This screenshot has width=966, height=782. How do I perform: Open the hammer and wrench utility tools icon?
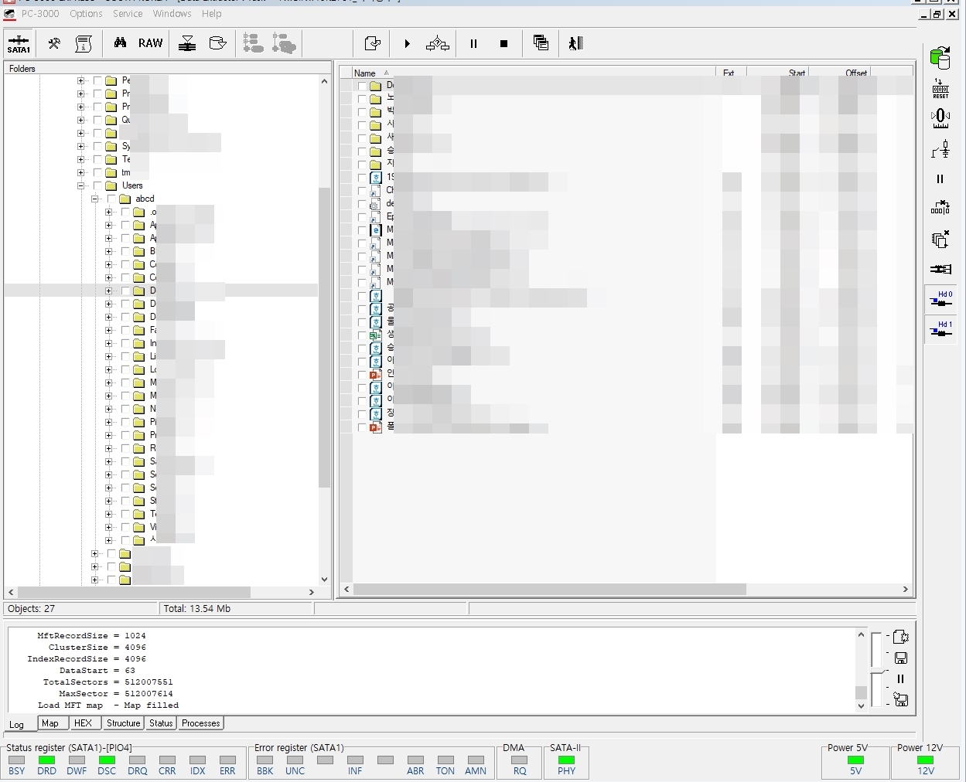(54, 44)
